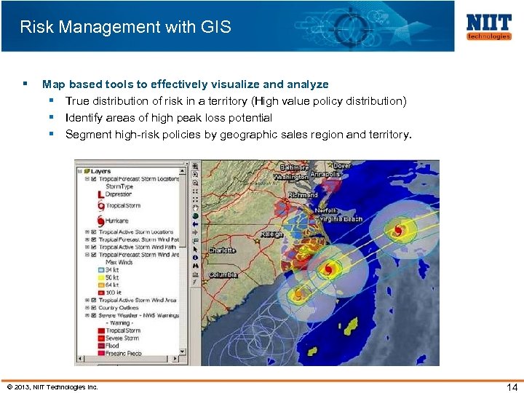Collapse the Layers root node

(79, 171)
